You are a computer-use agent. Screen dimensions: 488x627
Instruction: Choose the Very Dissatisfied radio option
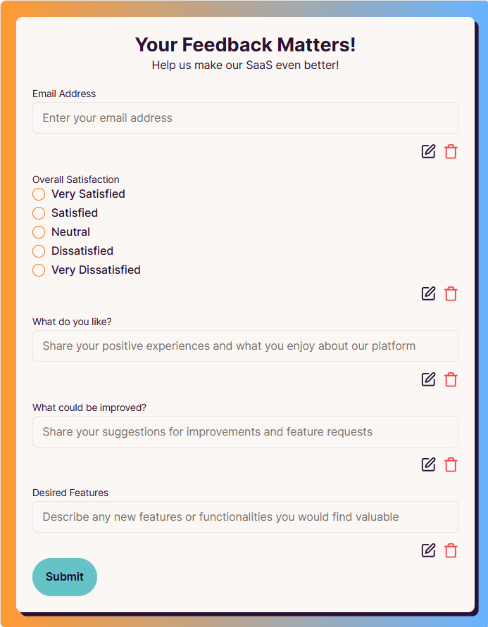point(39,270)
